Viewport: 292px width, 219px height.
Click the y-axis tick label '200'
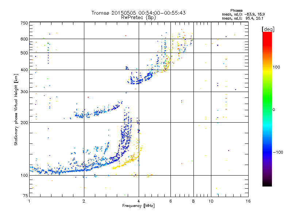coord(24,123)
